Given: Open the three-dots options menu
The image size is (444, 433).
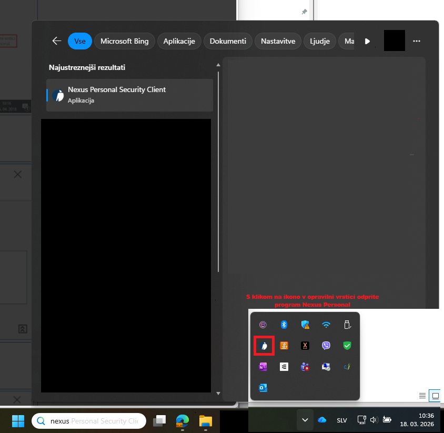Looking at the screenshot, I should coord(417,41).
